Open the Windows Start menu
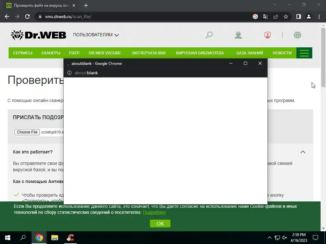This screenshot has width=326, height=244. tap(8, 238)
